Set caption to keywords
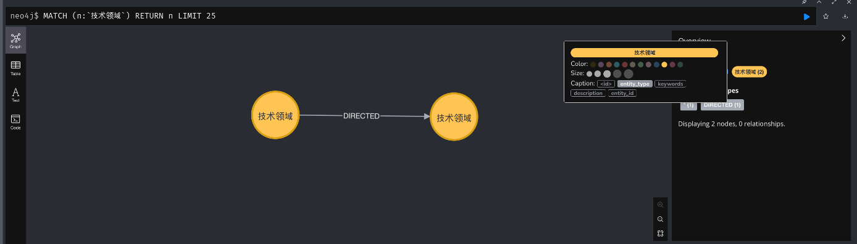Screen dimensions: 857x244 (x=671, y=84)
